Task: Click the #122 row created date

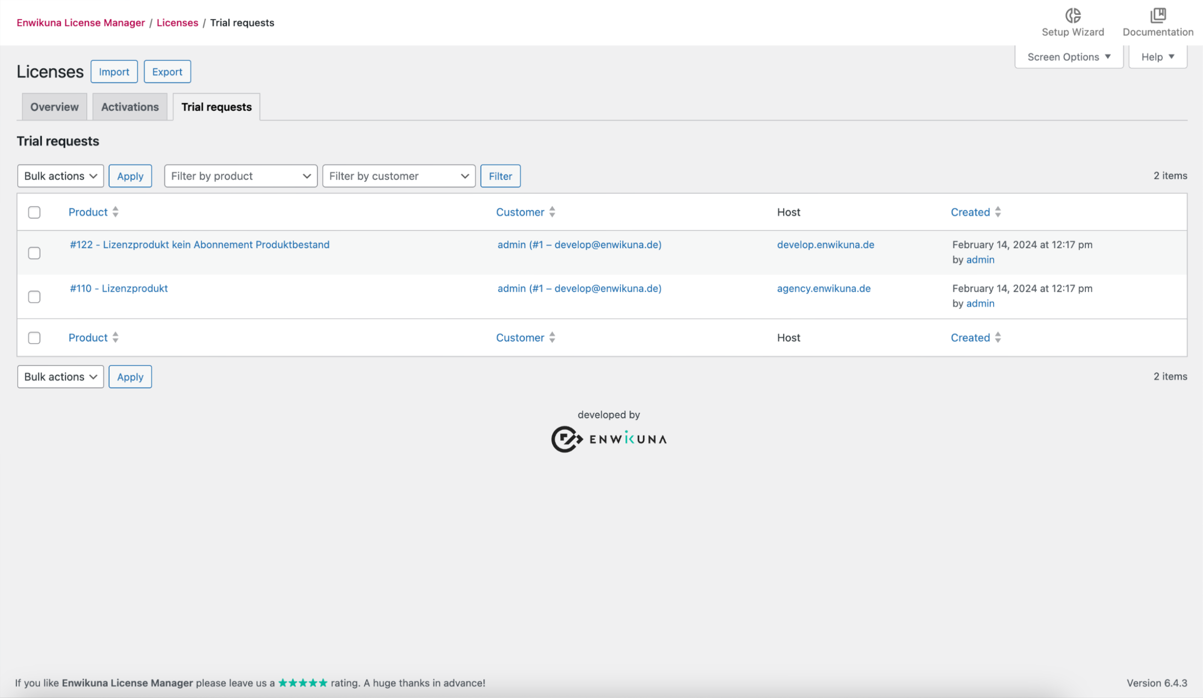Action: pyautogui.click(x=1022, y=245)
